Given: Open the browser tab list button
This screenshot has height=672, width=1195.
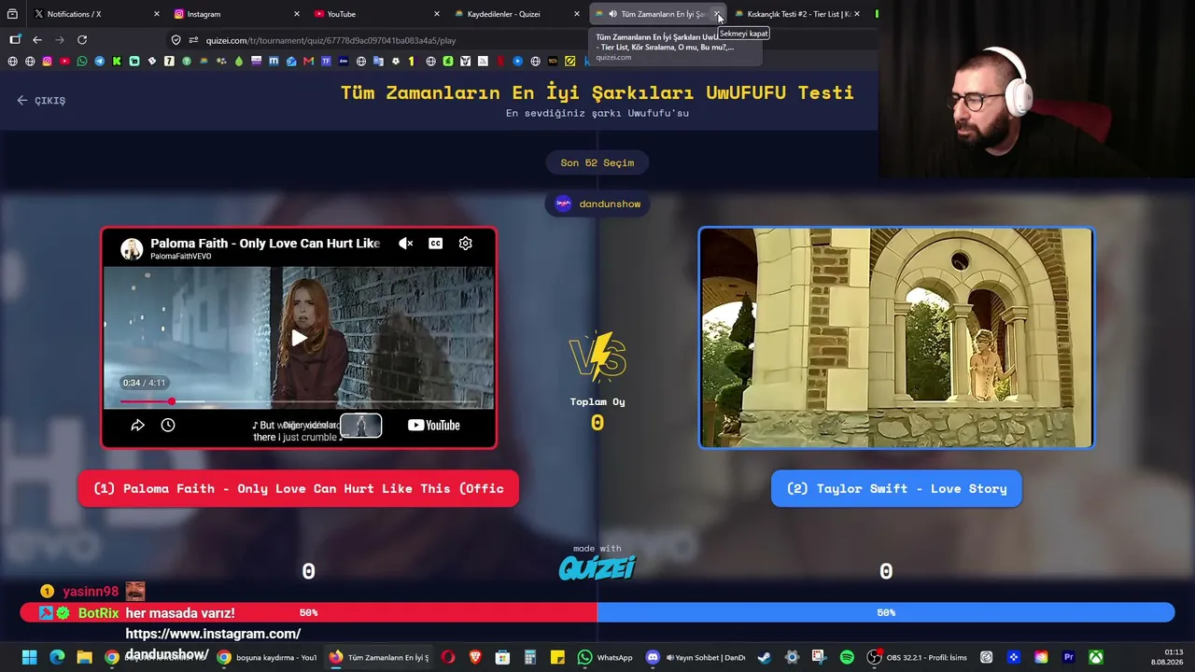Looking at the screenshot, I should (x=12, y=14).
